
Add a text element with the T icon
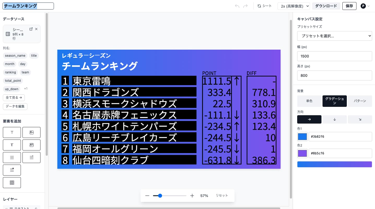point(12,132)
